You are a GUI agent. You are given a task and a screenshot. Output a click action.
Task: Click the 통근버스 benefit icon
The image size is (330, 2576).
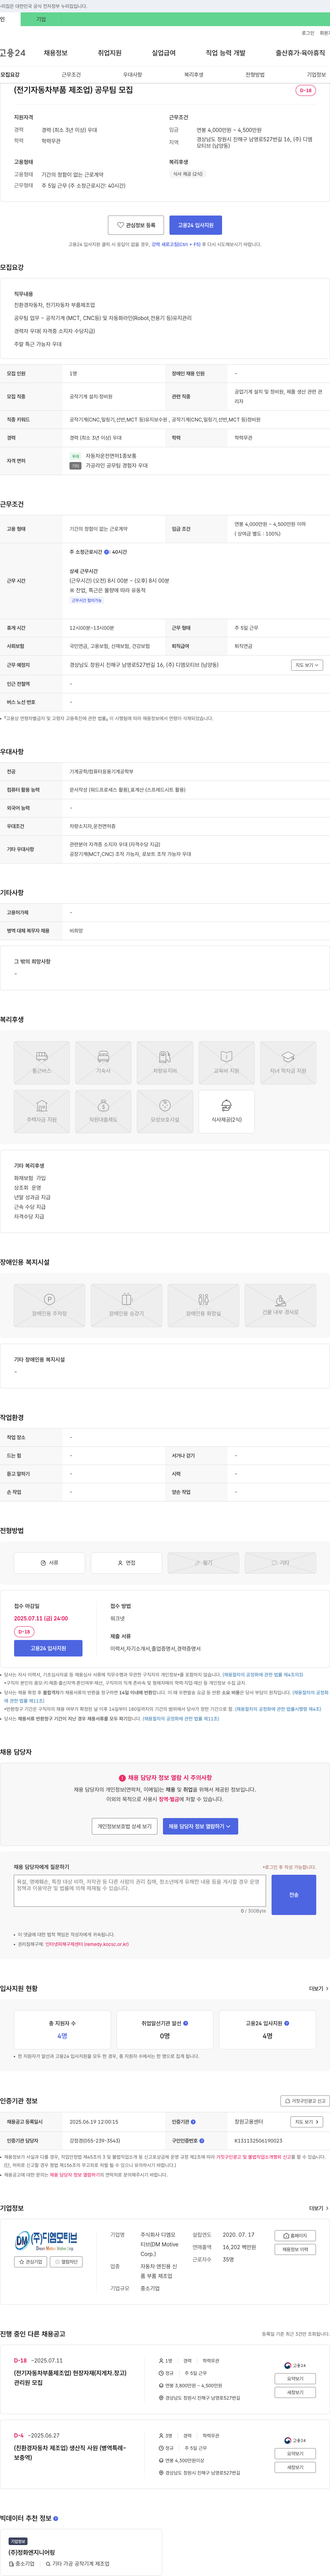coord(42,1062)
